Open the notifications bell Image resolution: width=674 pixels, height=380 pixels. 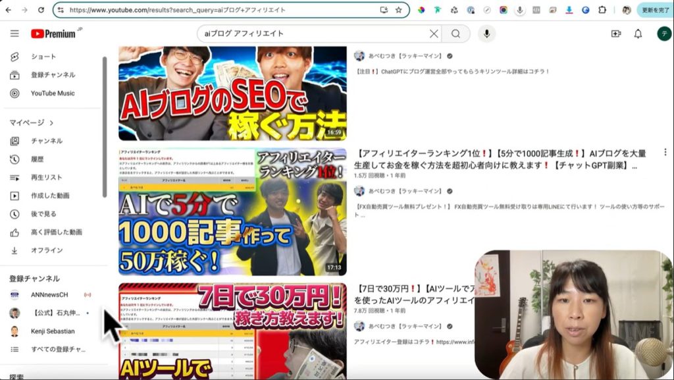(637, 34)
